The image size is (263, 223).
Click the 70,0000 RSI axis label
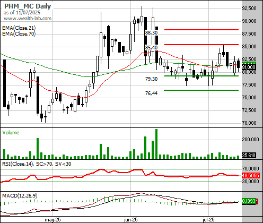pyautogui.click(x=250, y=169)
